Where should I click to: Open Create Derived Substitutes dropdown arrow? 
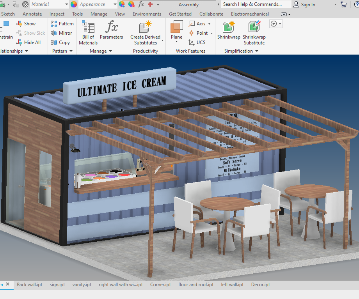point(163,40)
